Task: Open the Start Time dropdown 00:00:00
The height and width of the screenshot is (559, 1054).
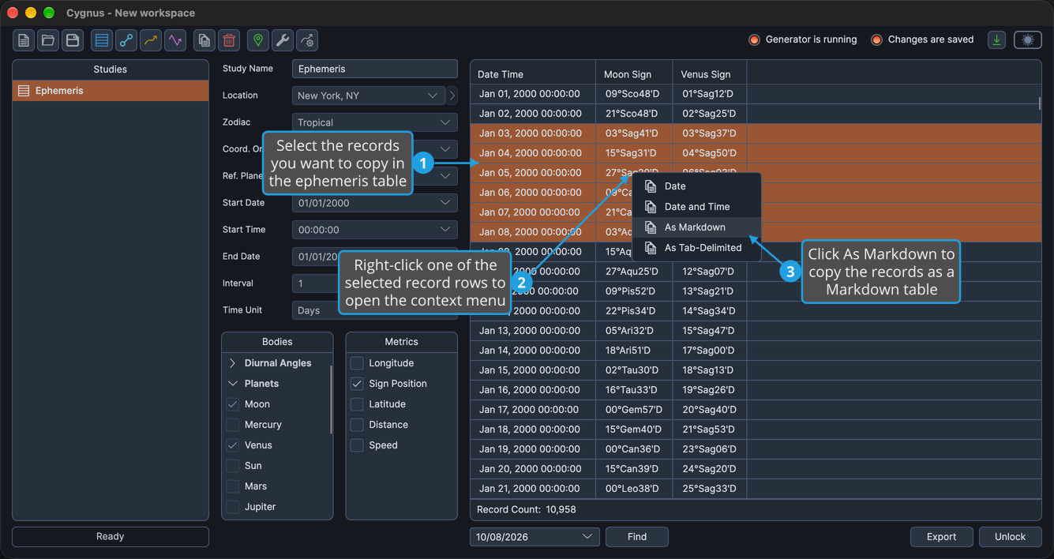Action: tap(375, 230)
